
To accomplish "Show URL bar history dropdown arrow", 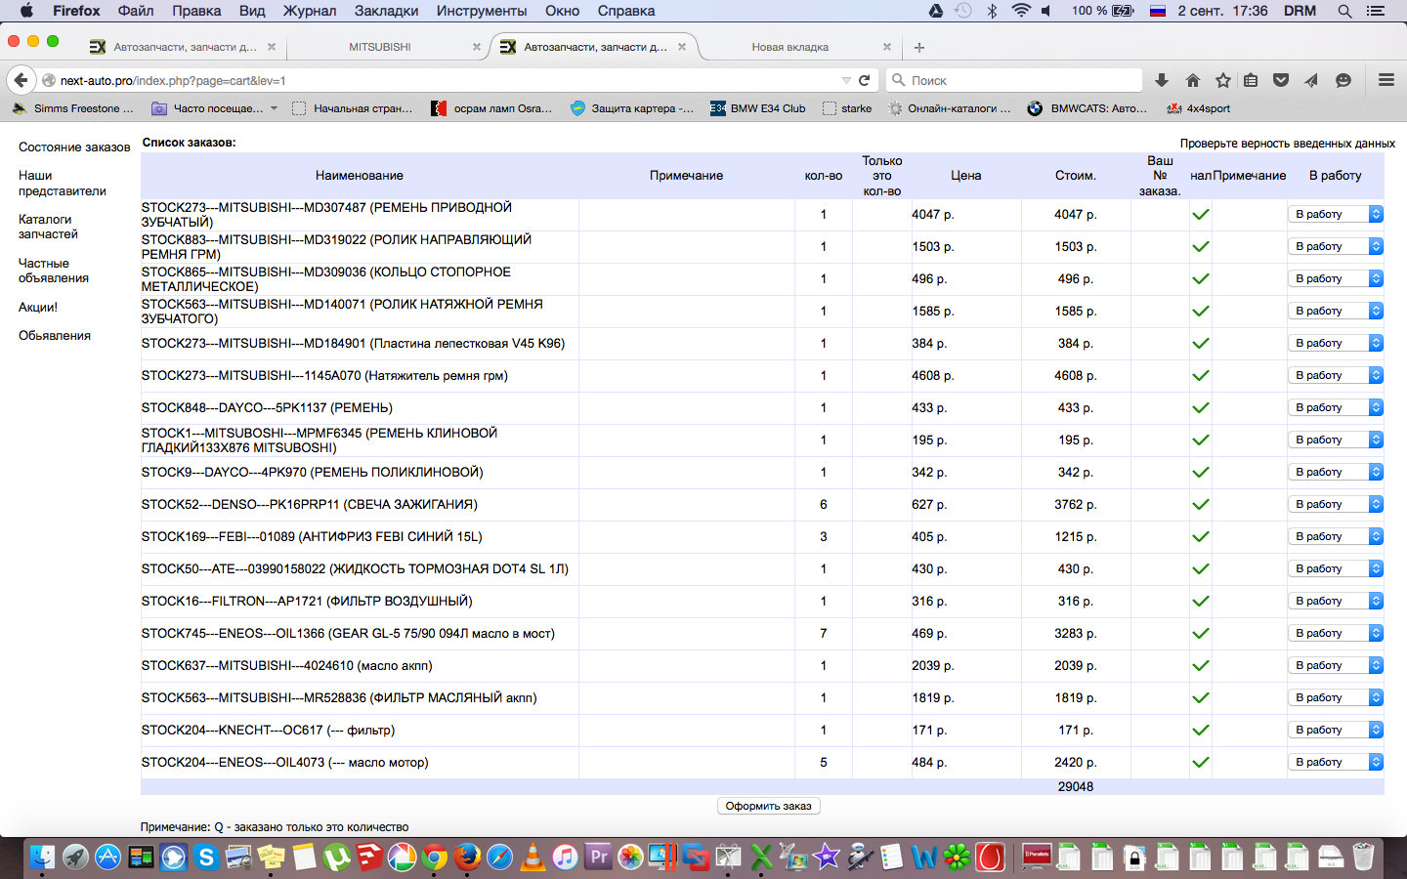I will (846, 80).
